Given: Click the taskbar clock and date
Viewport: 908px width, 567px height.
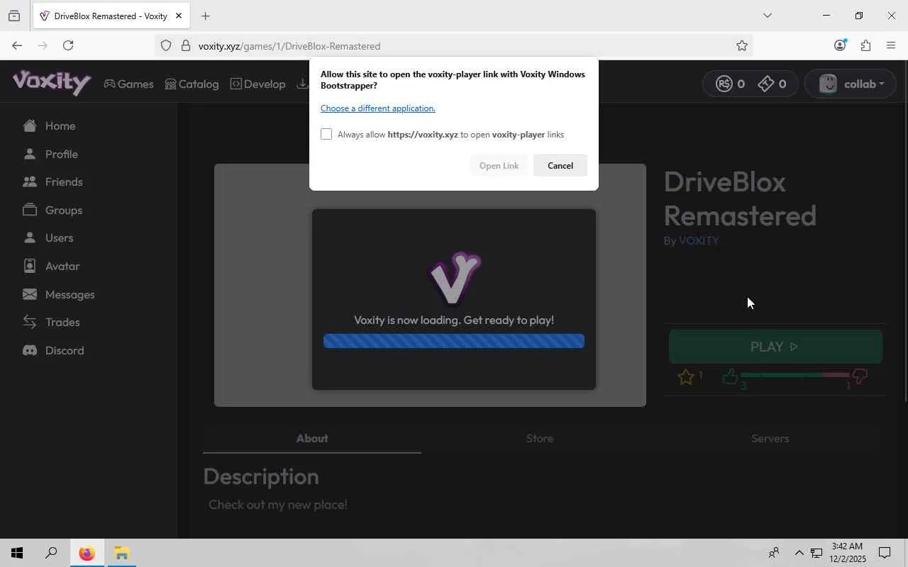Looking at the screenshot, I should coord(847,553).
